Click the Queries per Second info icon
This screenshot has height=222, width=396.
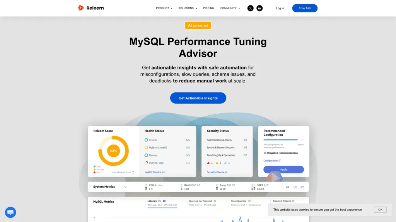pyautogui.click(x=215, y=201)
